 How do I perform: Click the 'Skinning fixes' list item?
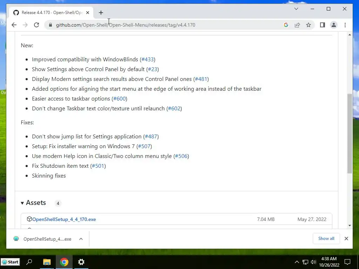coord(49,176)
